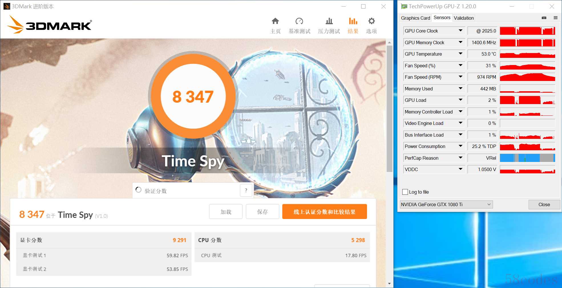The width and height of the screenshot is (562, 288).
Task: Click 显卡分数 9 291 score row
Action: pos(104,240)
